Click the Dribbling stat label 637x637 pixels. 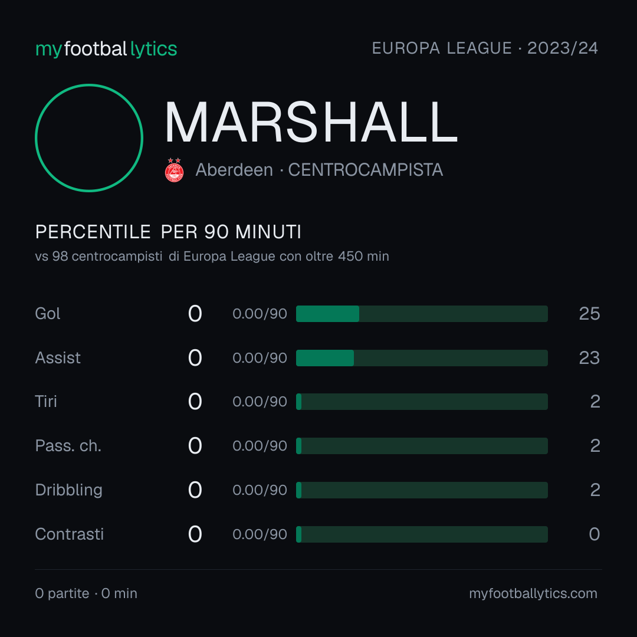coord(68,490)
